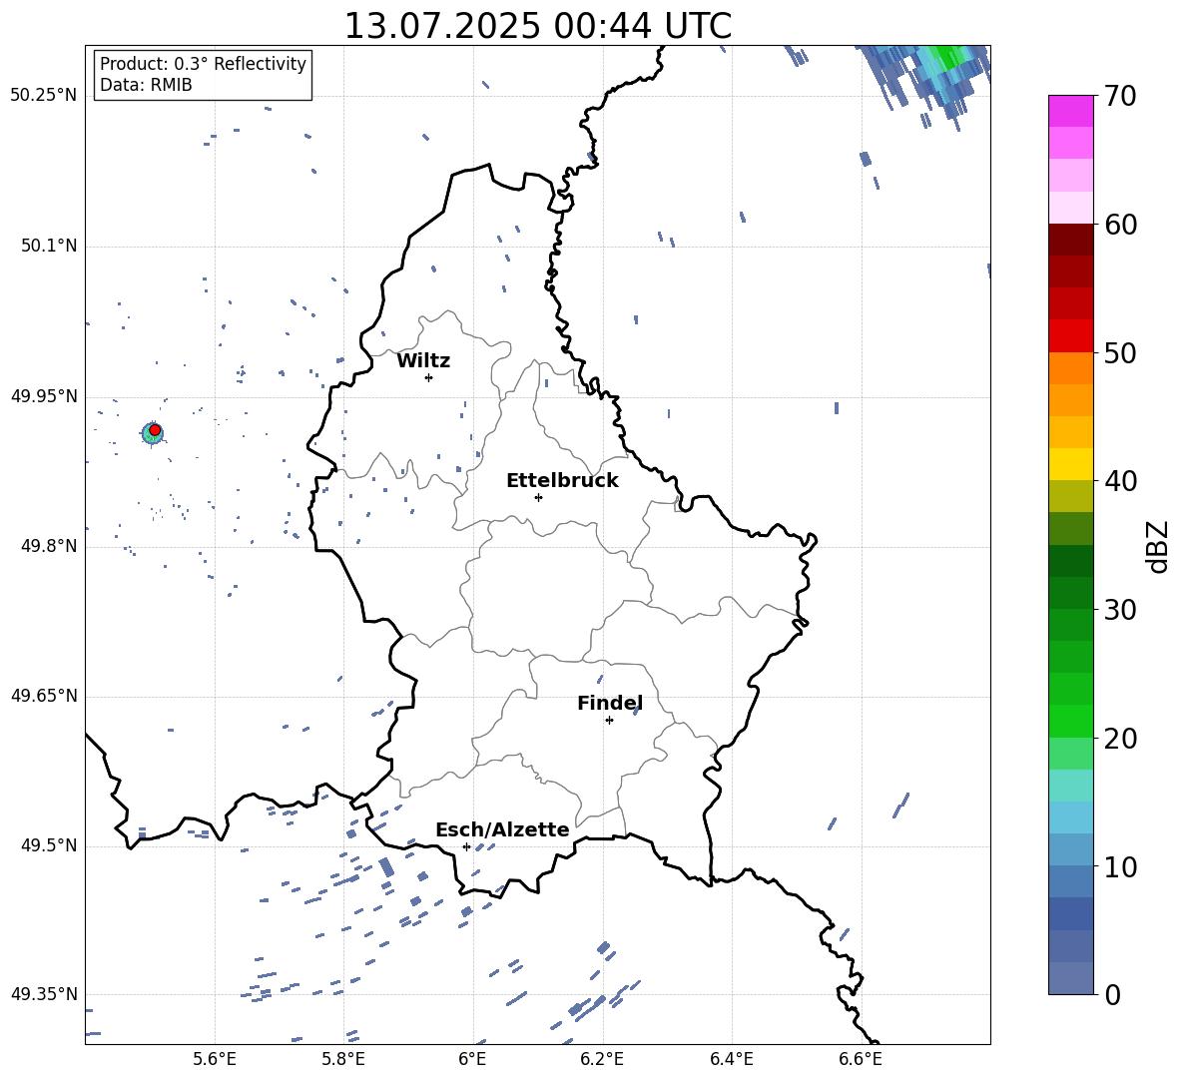Screen dimensions: 1182x1079
Task: Pick the turquoise segment between 10 and 20 dBZ
Action: tap(1070, 786)
